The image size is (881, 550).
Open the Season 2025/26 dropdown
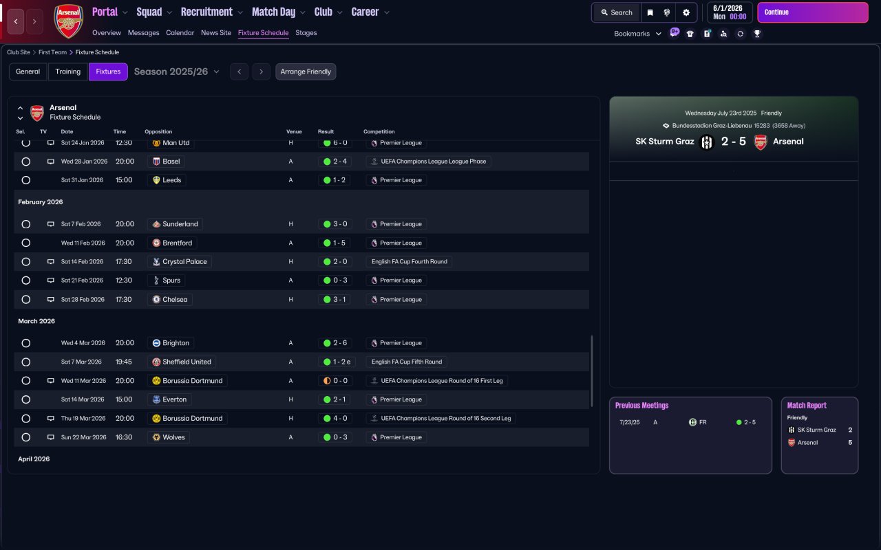(177, 71)
